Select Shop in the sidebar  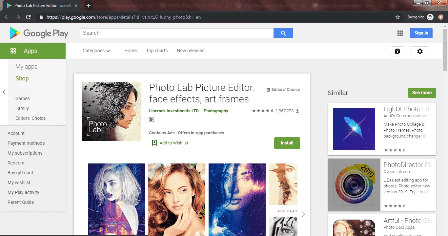pos(22,78)
